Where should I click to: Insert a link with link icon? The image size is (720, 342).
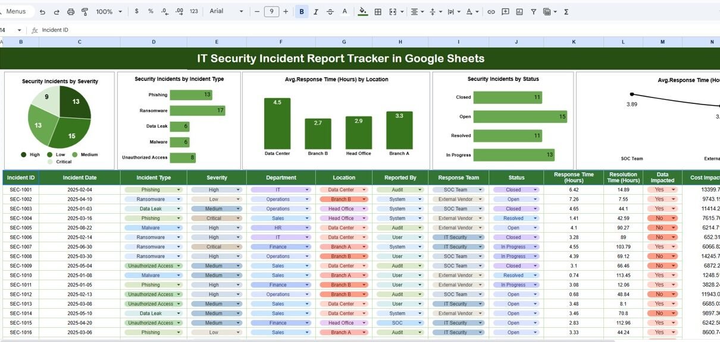click(491, 12)
